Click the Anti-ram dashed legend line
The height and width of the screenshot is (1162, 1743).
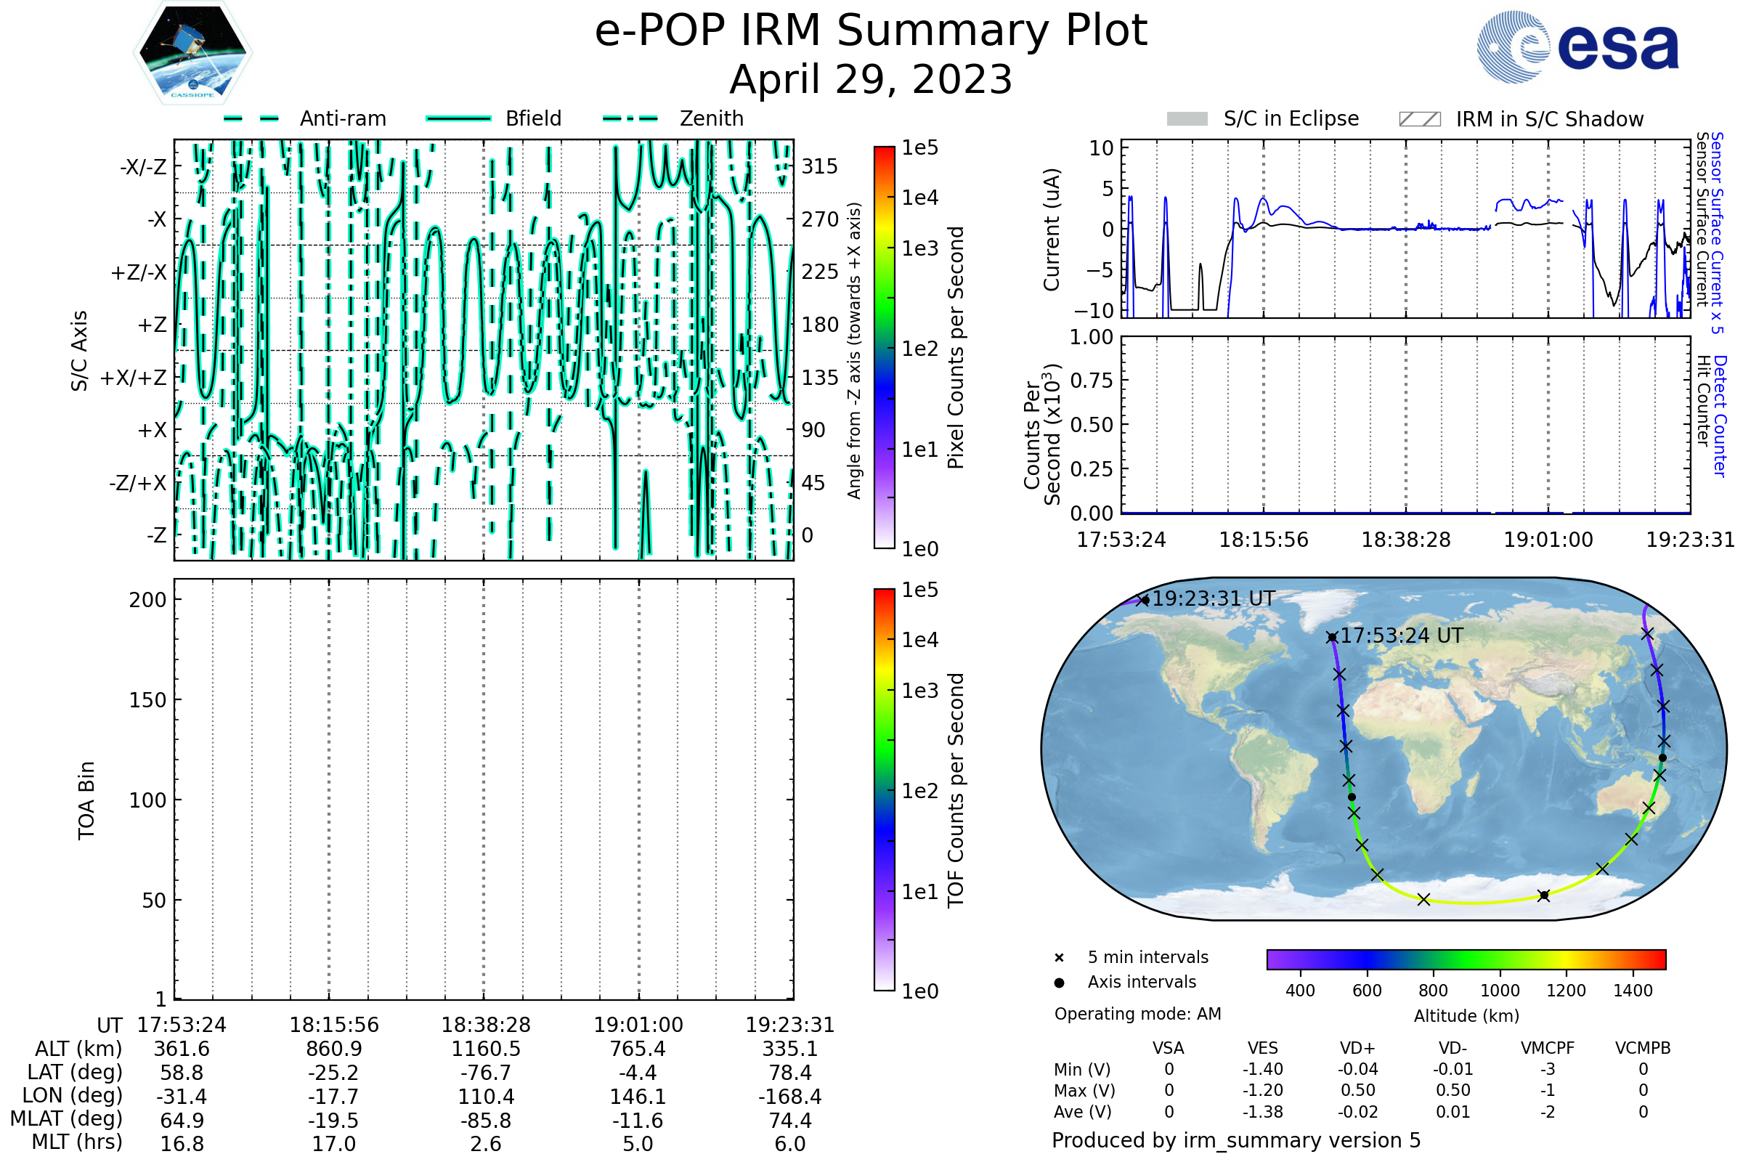251,118
